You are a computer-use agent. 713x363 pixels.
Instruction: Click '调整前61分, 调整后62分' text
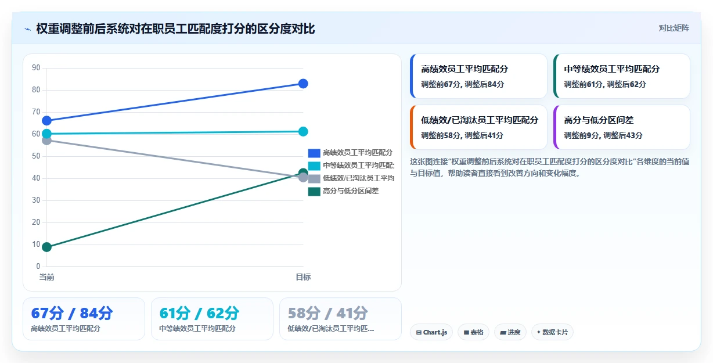click(x=605, y=84)
